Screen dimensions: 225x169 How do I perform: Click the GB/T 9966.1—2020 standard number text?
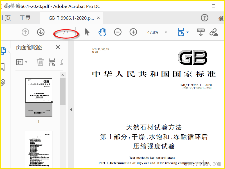pyautogui.click(x=196, y=85)
